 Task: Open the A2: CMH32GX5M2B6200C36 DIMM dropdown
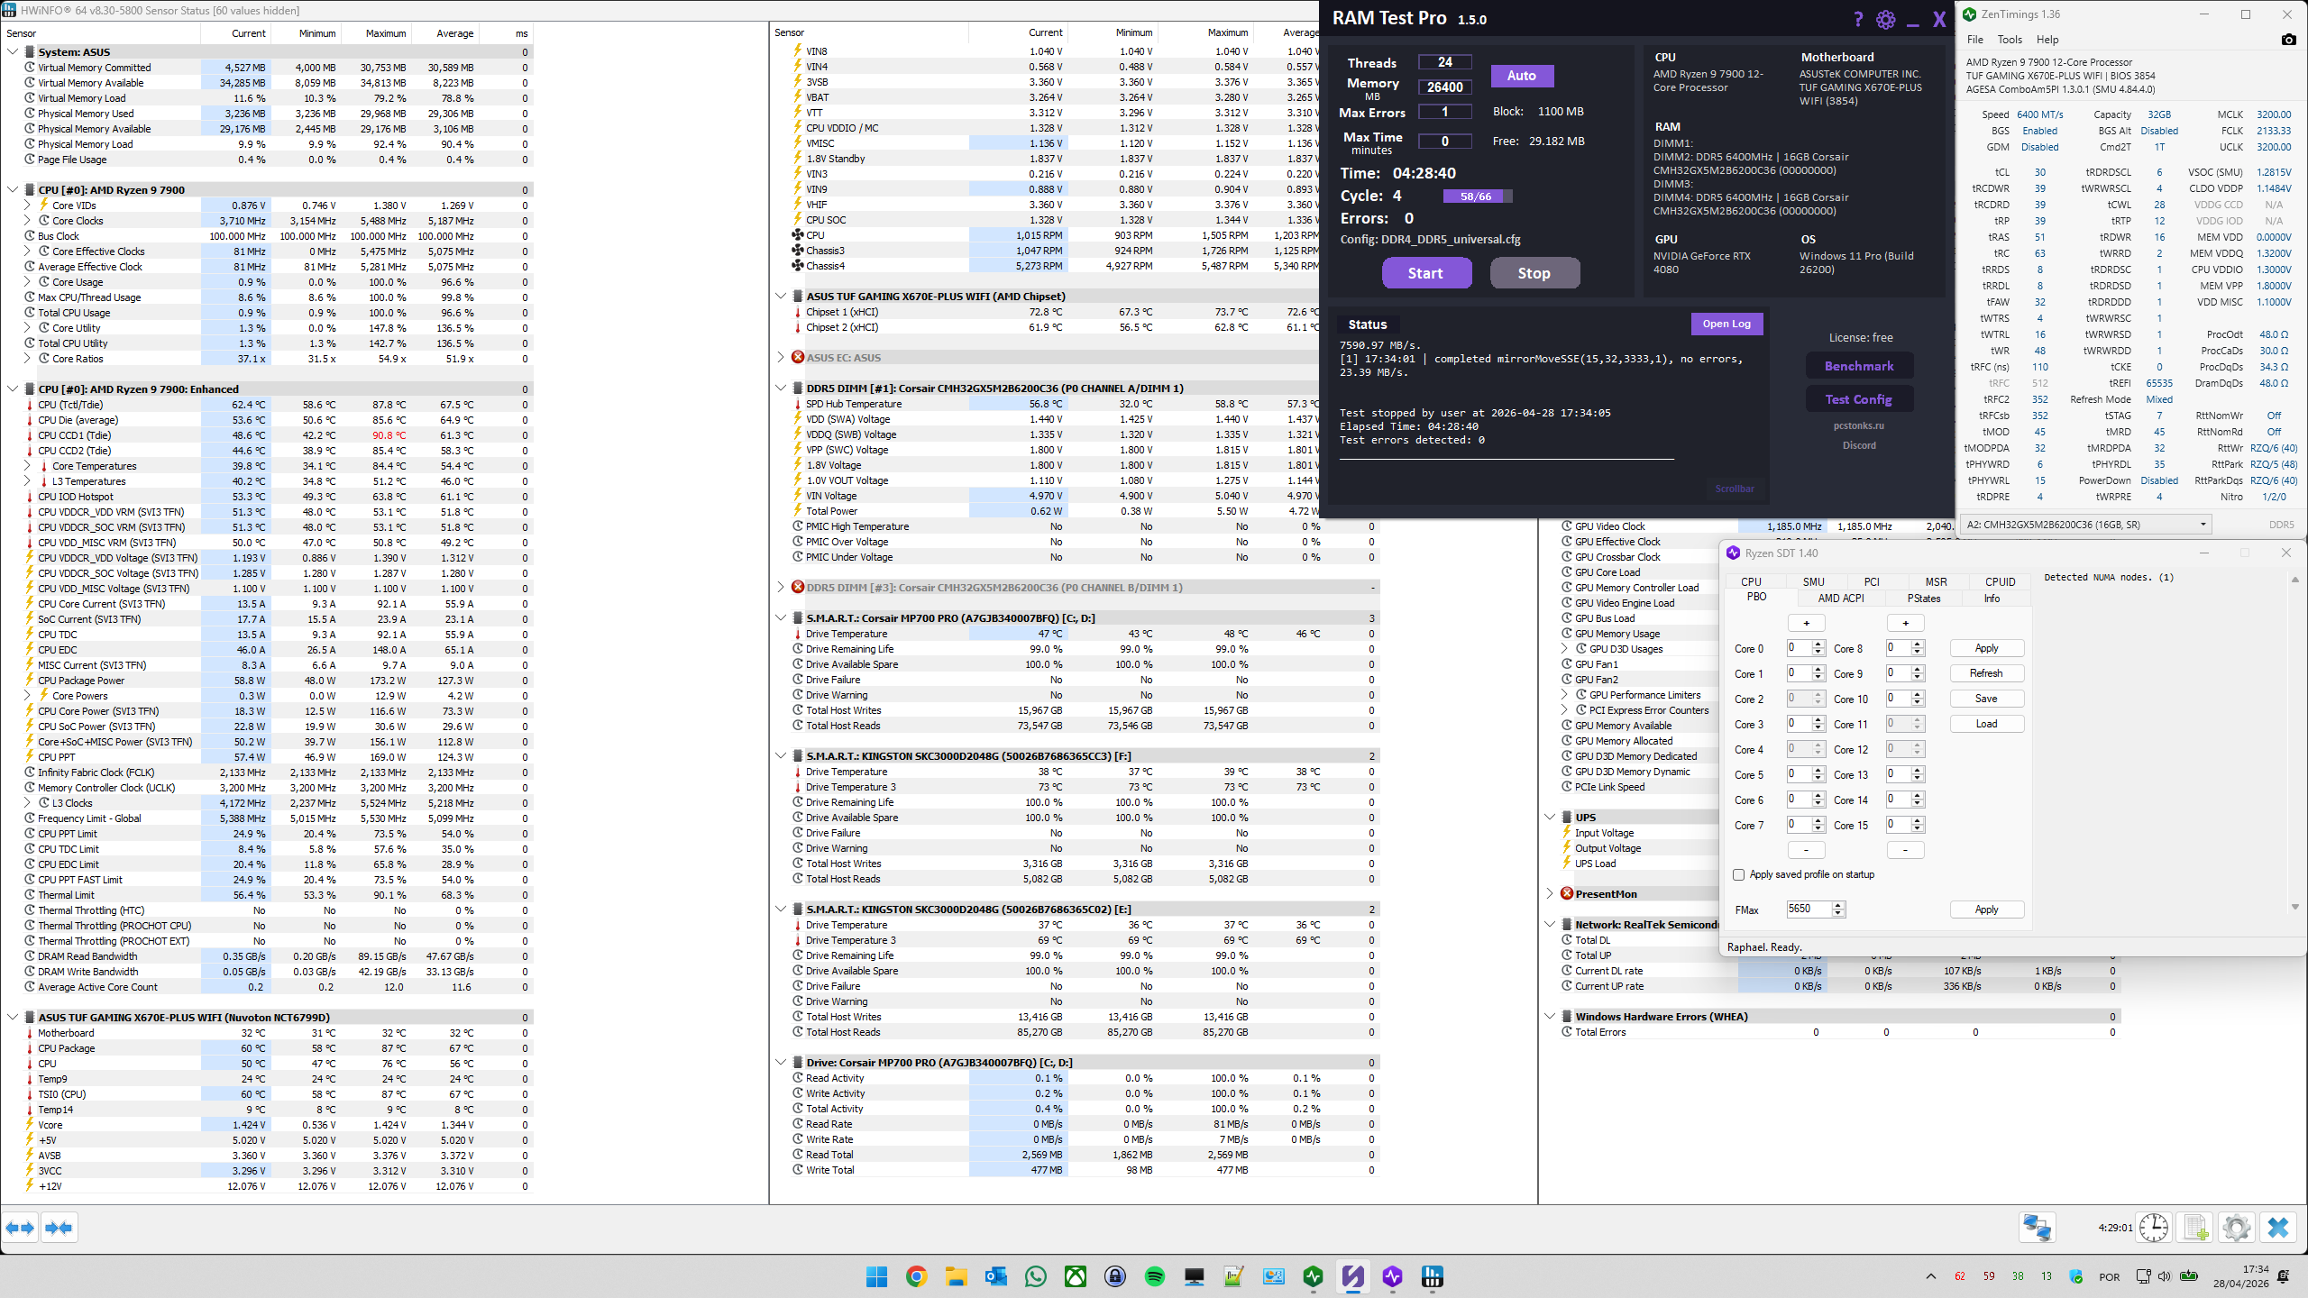2086,525
